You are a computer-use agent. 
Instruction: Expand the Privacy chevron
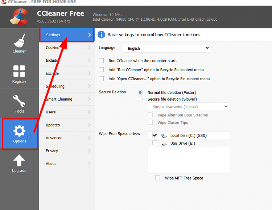tap(89, 150)
